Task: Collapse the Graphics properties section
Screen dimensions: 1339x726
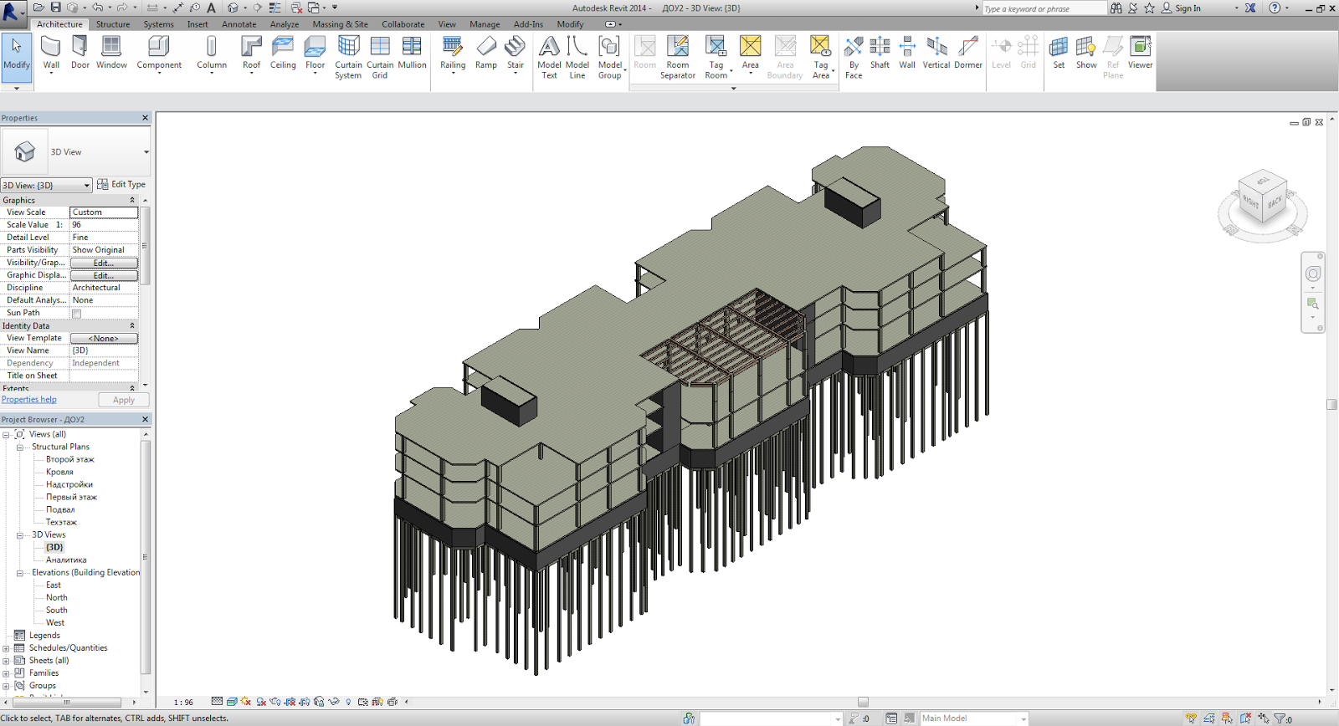Action: coord(131,201)
